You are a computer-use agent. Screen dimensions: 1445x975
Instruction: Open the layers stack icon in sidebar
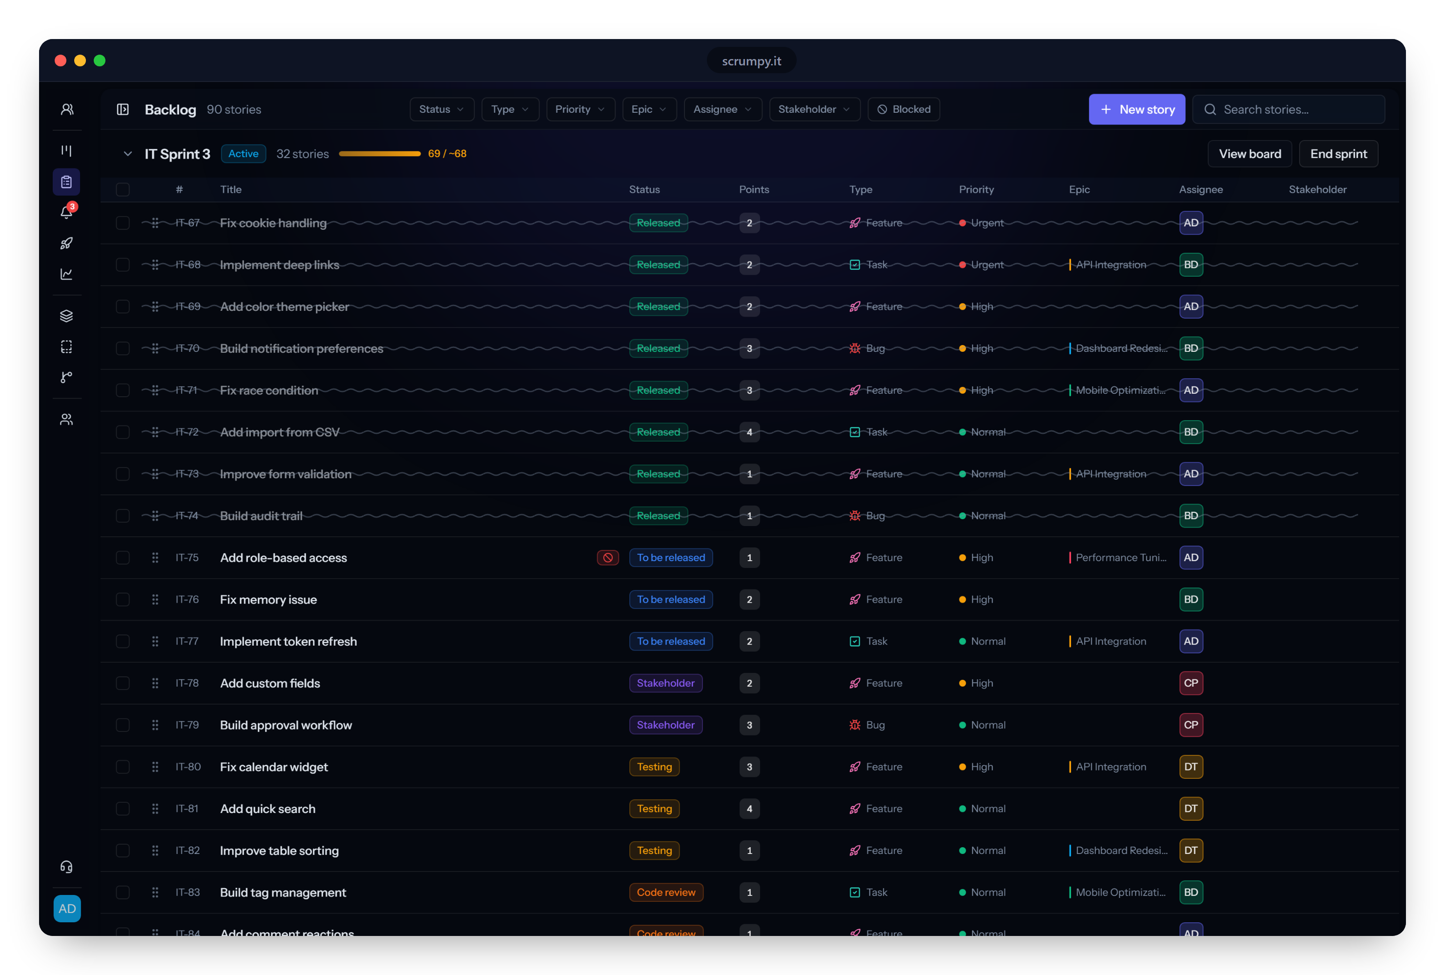coord(66,316)
